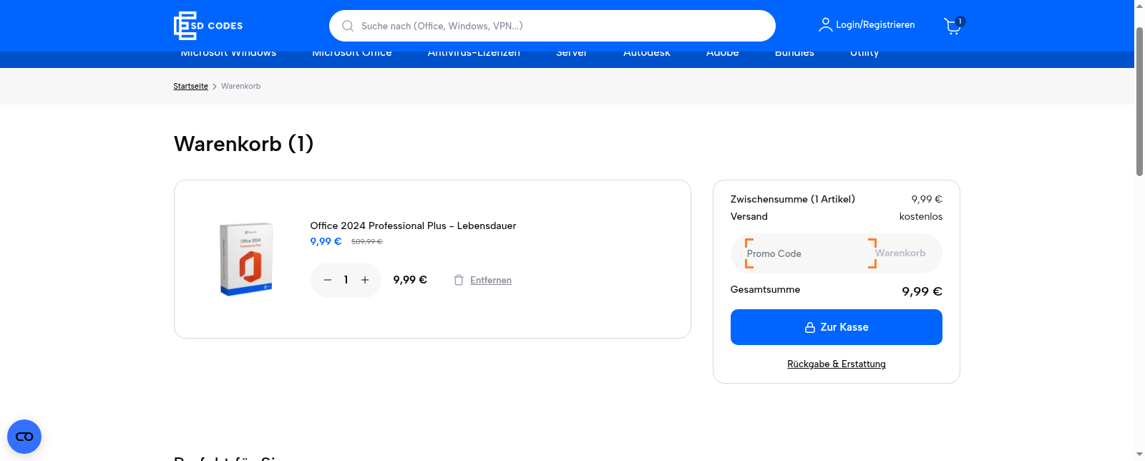Open the Autodesk menu category
The width and height of the screenshot is (1145, 461).
pos(646,54)
